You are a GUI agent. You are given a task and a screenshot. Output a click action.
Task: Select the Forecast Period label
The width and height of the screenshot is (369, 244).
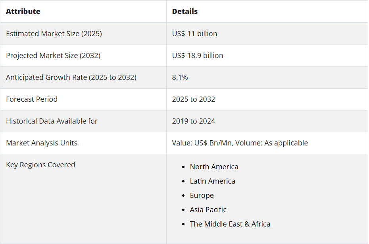(x=32, y=99)
